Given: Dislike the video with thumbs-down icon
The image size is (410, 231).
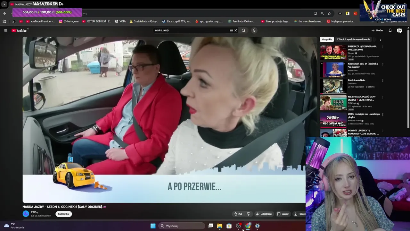Looking at the screenshot, I should pyautogui.click(x=249, y=214).
